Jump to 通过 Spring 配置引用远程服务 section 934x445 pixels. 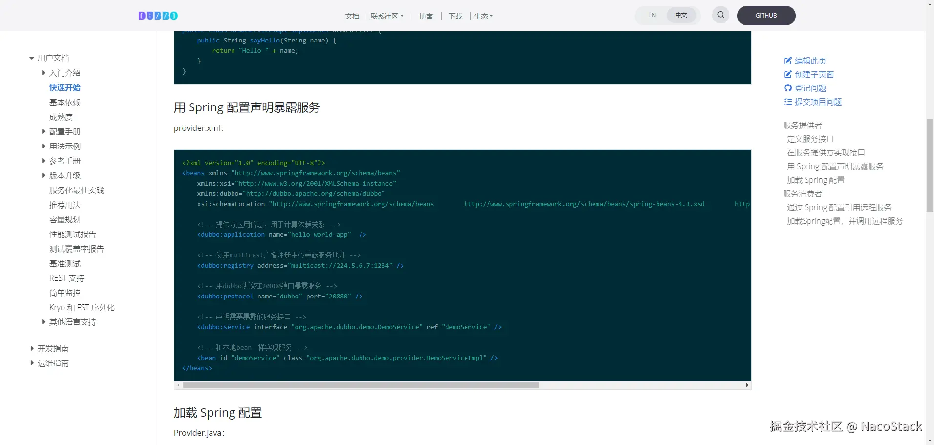[839, 208]
